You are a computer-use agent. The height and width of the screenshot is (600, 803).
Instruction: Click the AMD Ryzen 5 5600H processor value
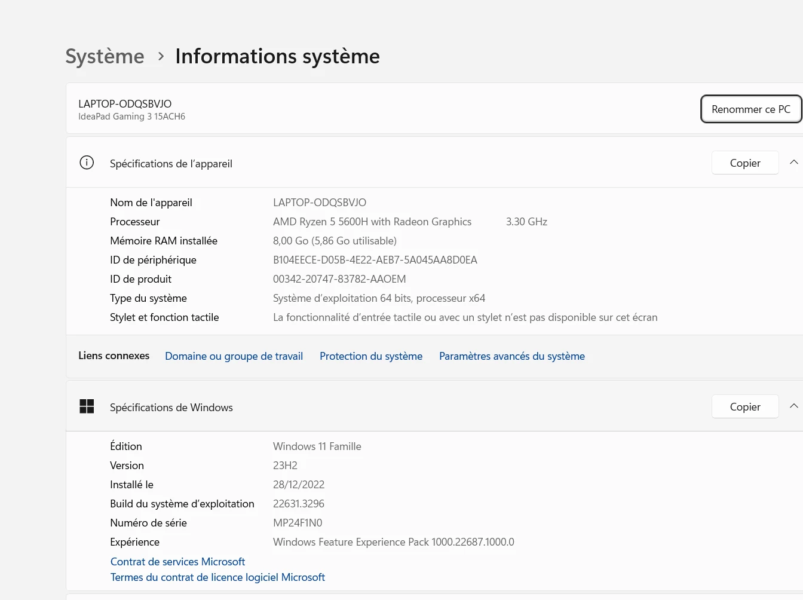point(372,222)
